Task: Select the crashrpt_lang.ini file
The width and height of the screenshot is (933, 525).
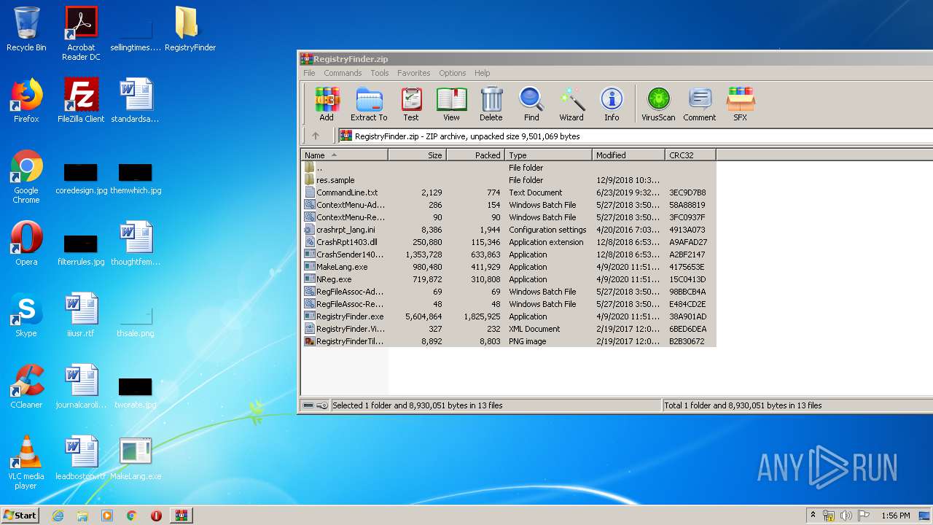Action: pyautogui.click(x=509, y=230)
